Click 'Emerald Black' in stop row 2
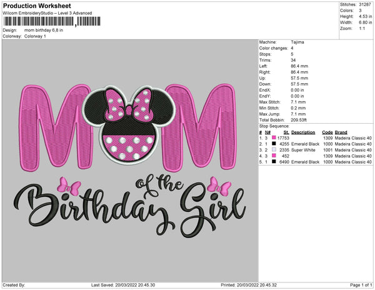The height and width of the screenshot is (290, 375). tap(305, 144)
